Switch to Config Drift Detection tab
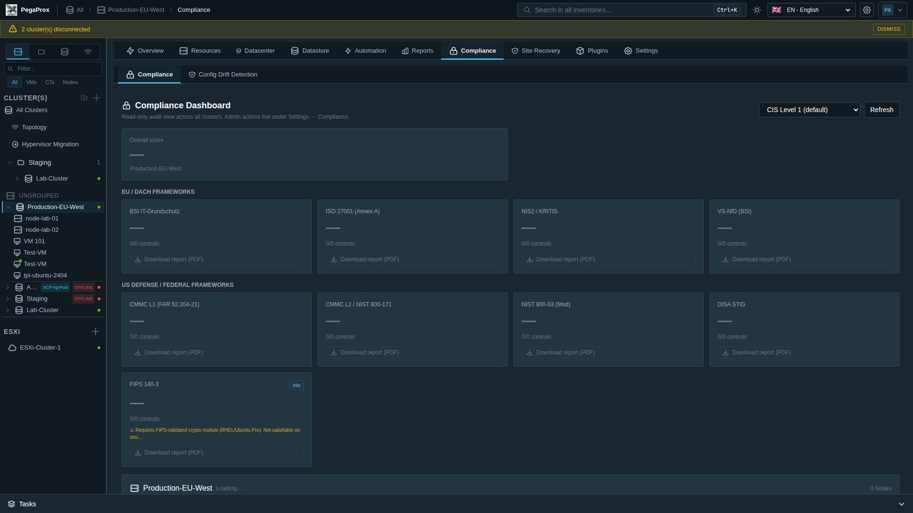 (223, 75)
